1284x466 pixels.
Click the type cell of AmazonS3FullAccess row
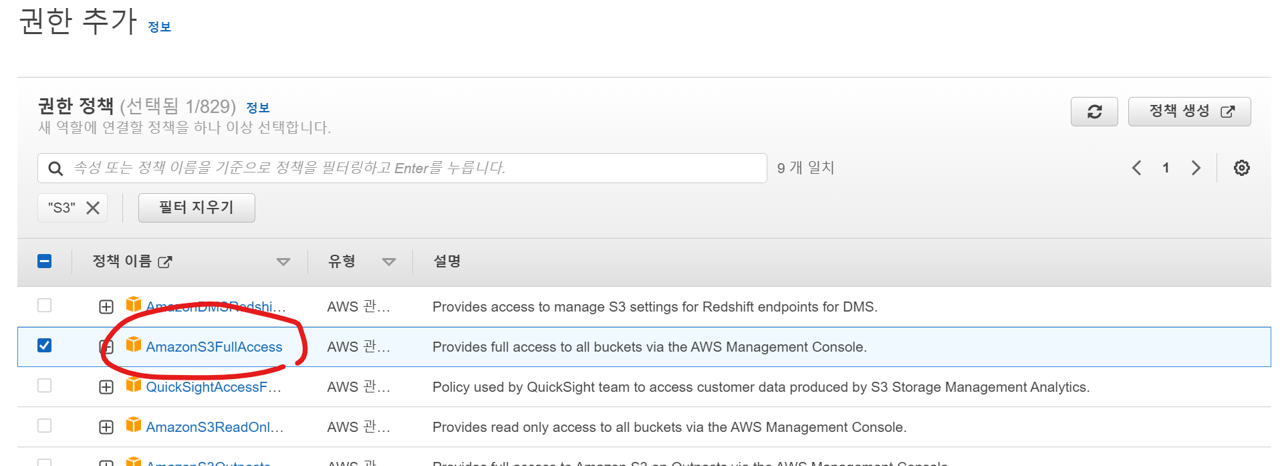pos(359,347)
